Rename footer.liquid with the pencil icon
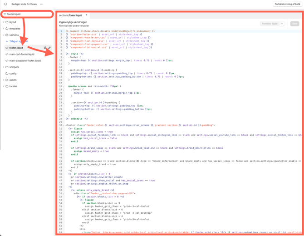 click(x=49, y=48)
